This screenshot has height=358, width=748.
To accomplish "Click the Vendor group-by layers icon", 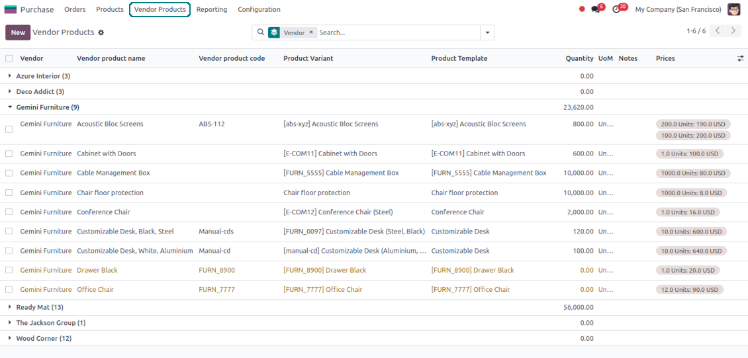I will [x=274, y=32].
